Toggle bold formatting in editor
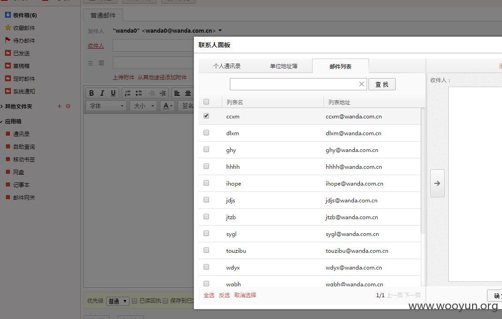Image resolution: width=502 pixels, height=319 pixels. 91,93
